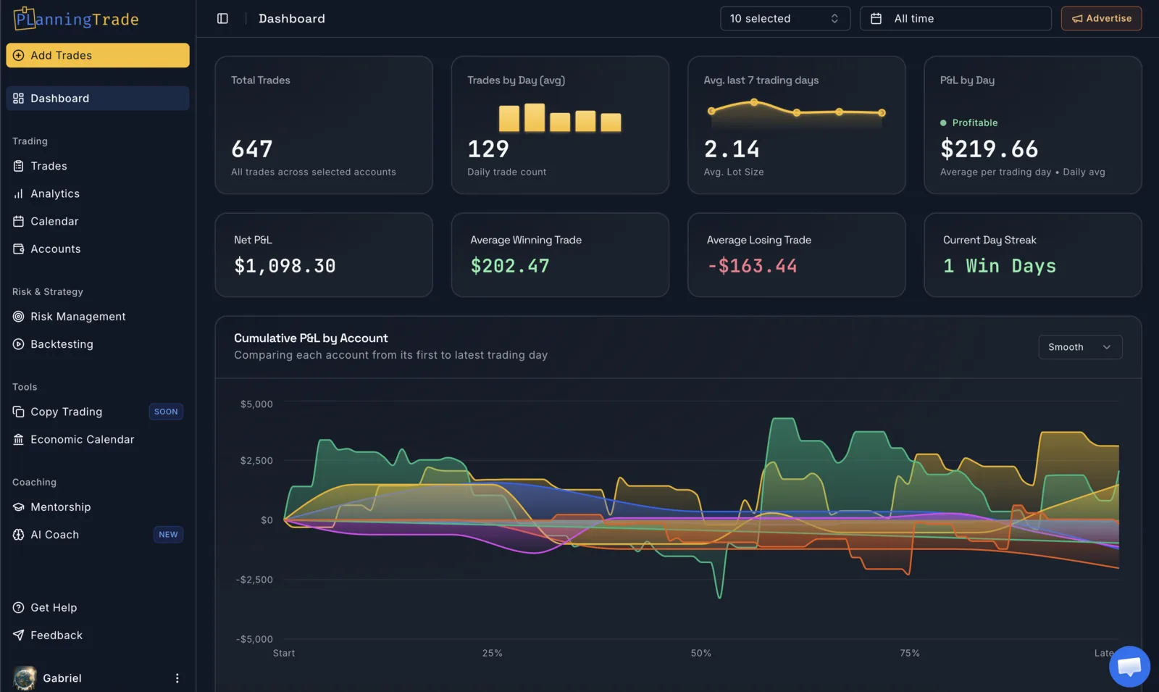Open the user menu three-dot icon
This screenshot has width=1159, height=692.
[x=177, y=678]
